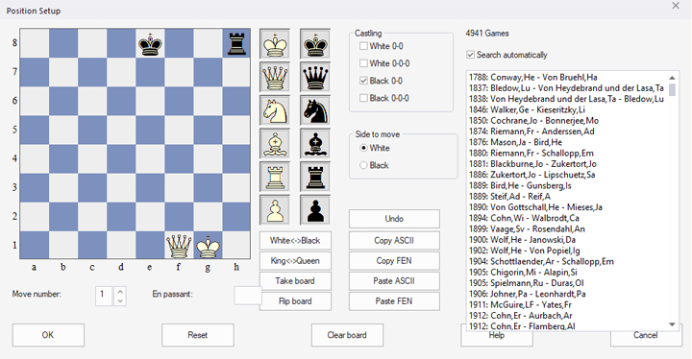Toggle Search automatically checkbox
Viewport: 692px width, 359px height.
pos(470,55)
